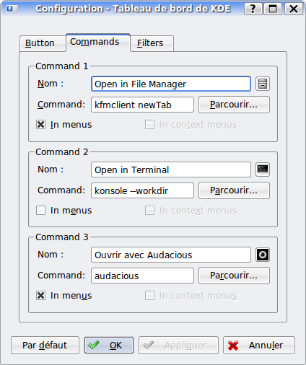Browse for the konsole command with Parcourir

[x=234, y=190]
